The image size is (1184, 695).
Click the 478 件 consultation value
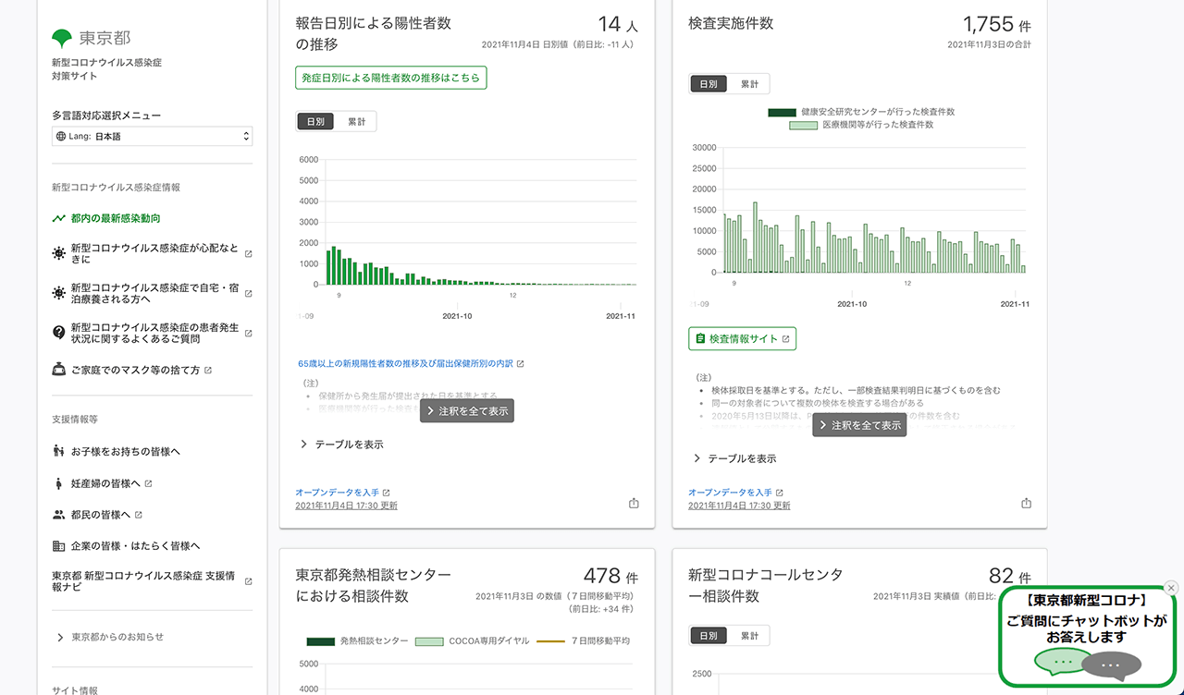pyautogui.click(x=611, y=577)
